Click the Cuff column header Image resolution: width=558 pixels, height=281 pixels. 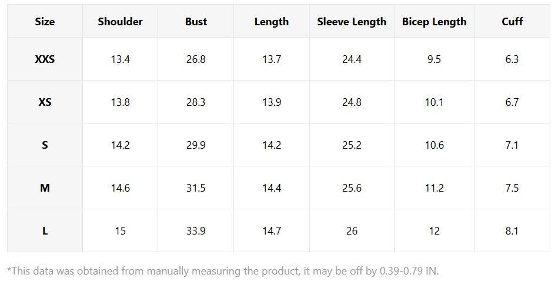click(512, 22)
